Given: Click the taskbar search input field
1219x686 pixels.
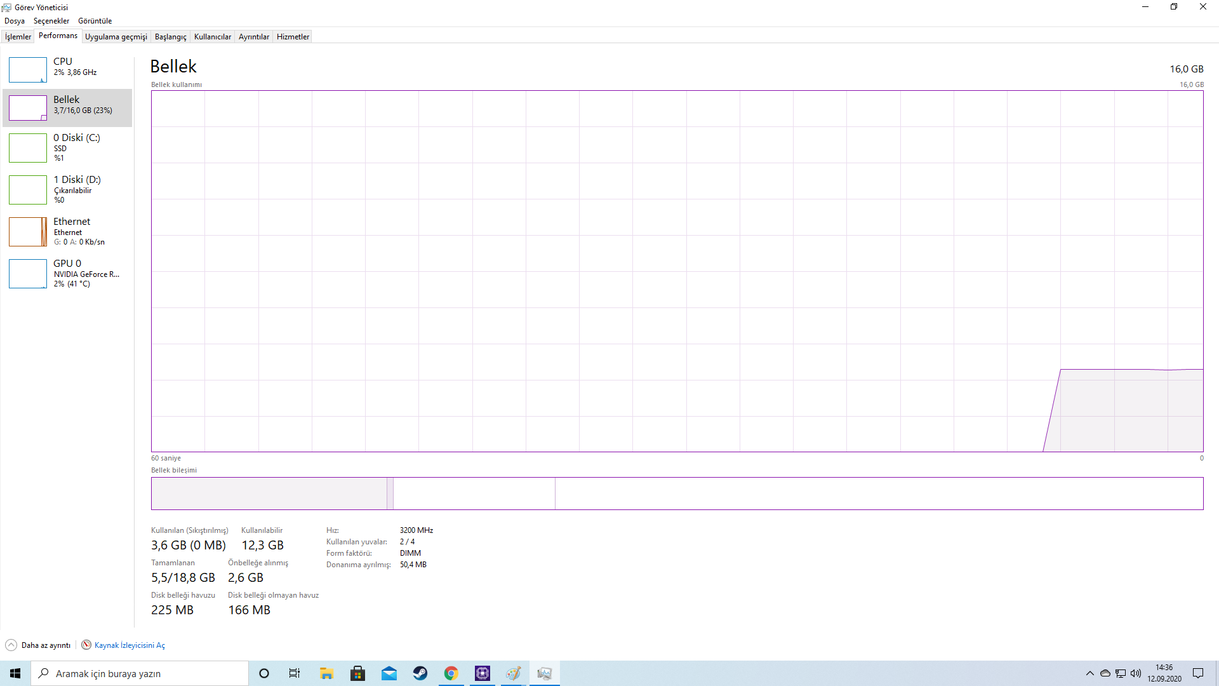Looking at the screenshot, I should click(x=140, y=673).
